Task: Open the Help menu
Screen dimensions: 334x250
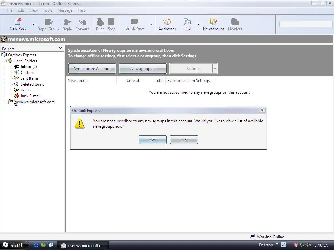Action: 82,10
